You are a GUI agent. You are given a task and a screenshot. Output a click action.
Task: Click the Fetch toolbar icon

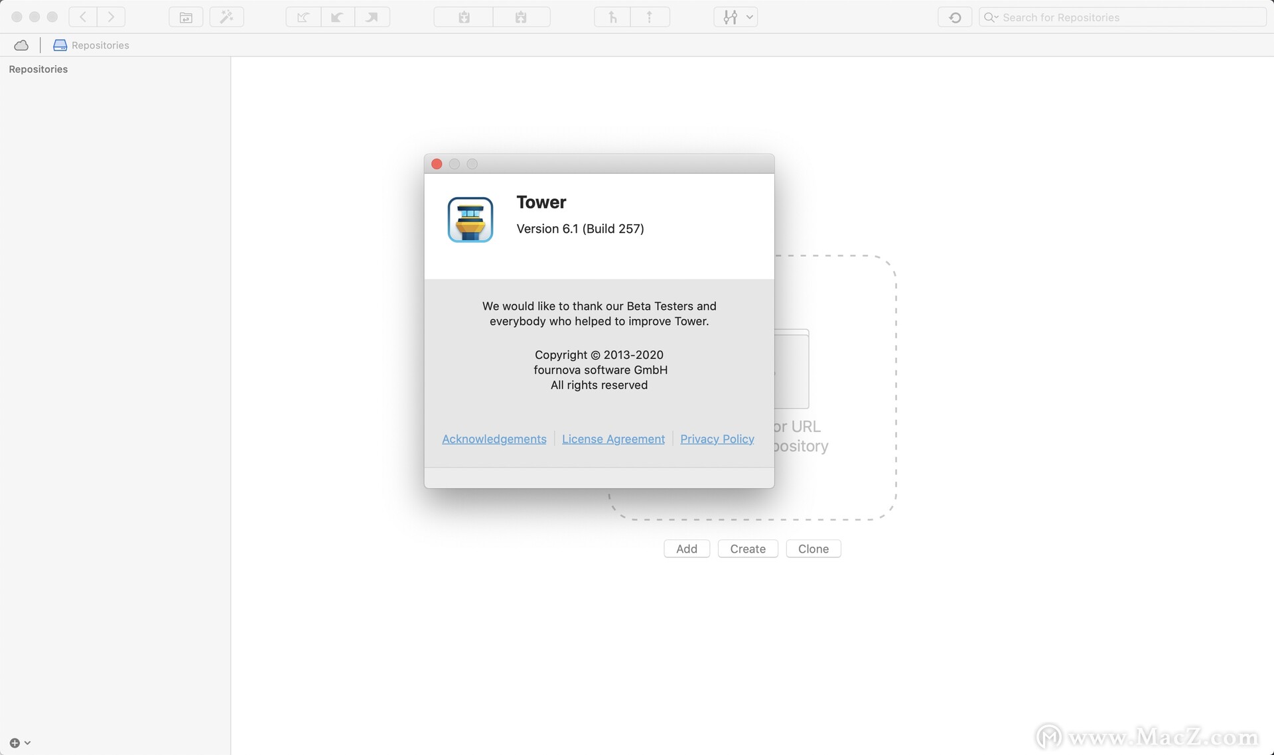click(x=303, y=17)
